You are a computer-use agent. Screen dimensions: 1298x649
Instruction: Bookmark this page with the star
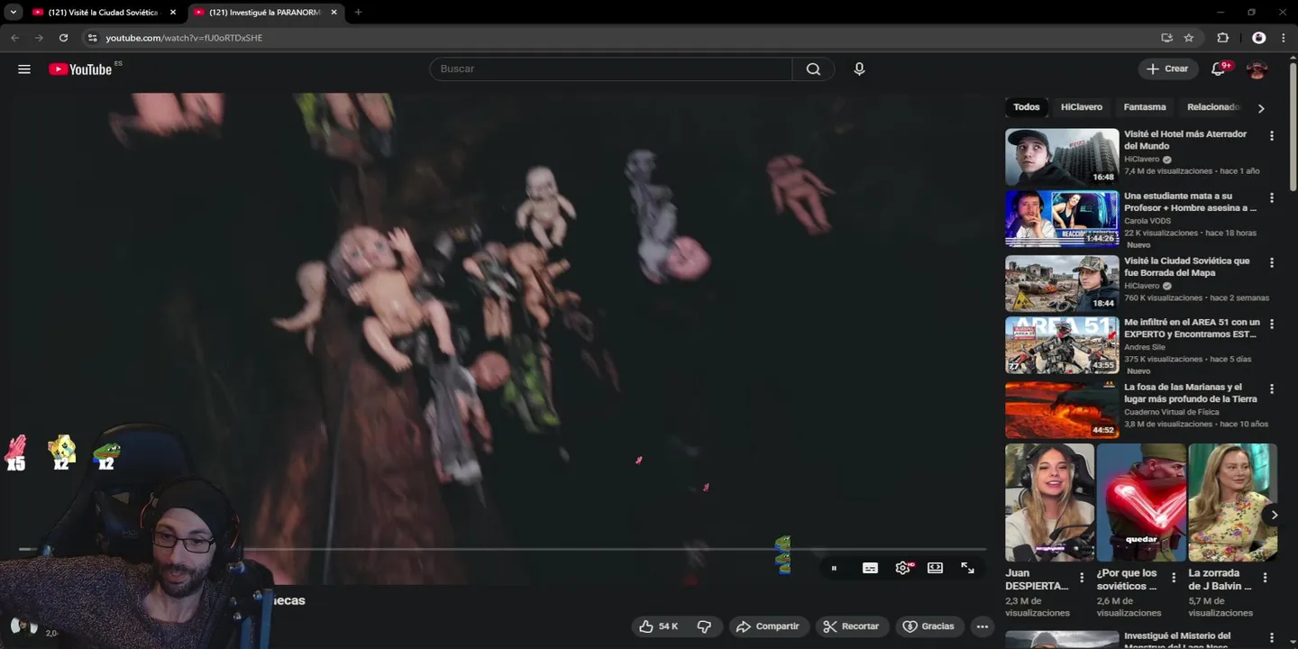tap(1189, 38)
